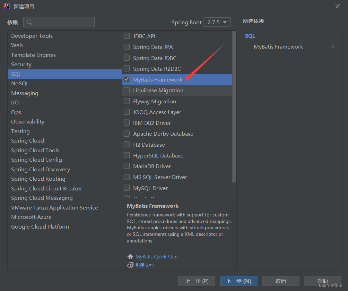Check the Spring Data JDBC option
The image size is (348, 291).
pos(127,58)
